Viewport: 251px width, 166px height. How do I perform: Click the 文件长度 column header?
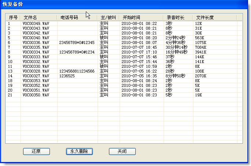pyautogui.click(x=215, y=18)
